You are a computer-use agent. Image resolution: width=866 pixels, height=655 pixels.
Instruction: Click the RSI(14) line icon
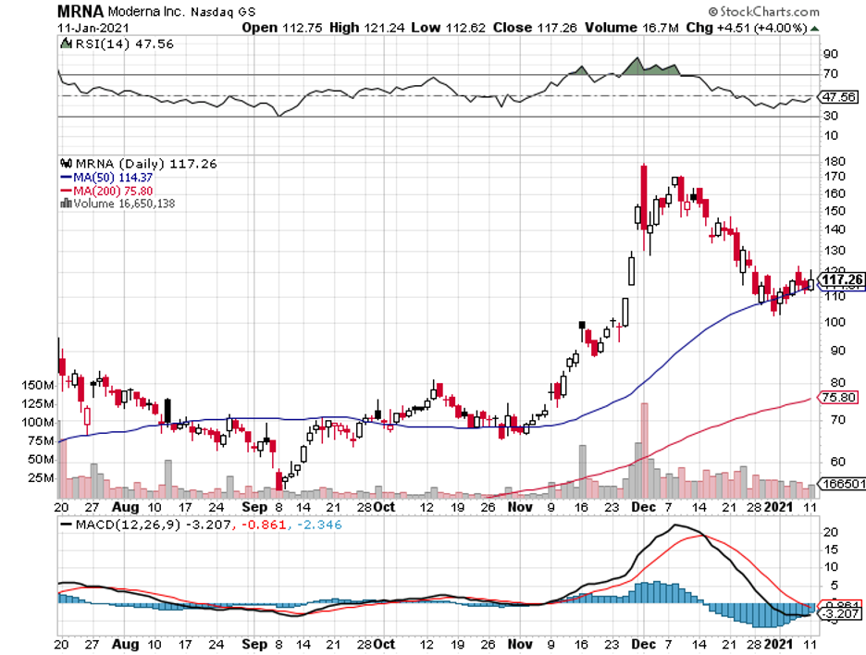click(67, 44)
